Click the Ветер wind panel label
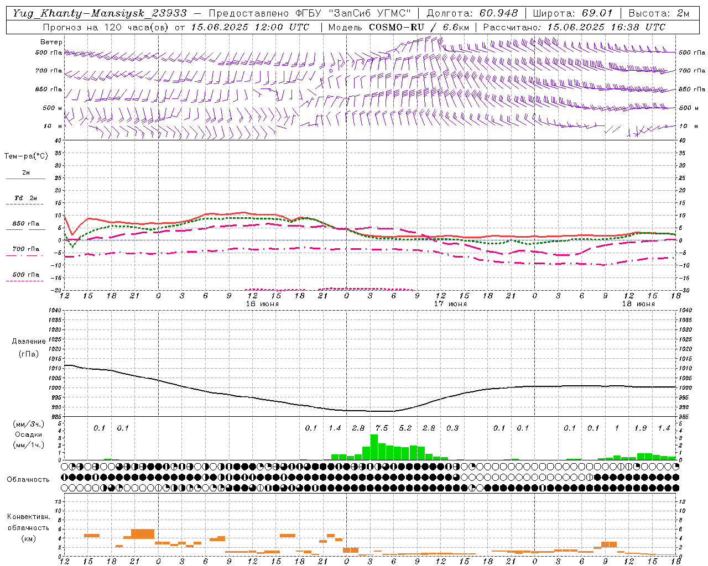 [x=51, y=42]
